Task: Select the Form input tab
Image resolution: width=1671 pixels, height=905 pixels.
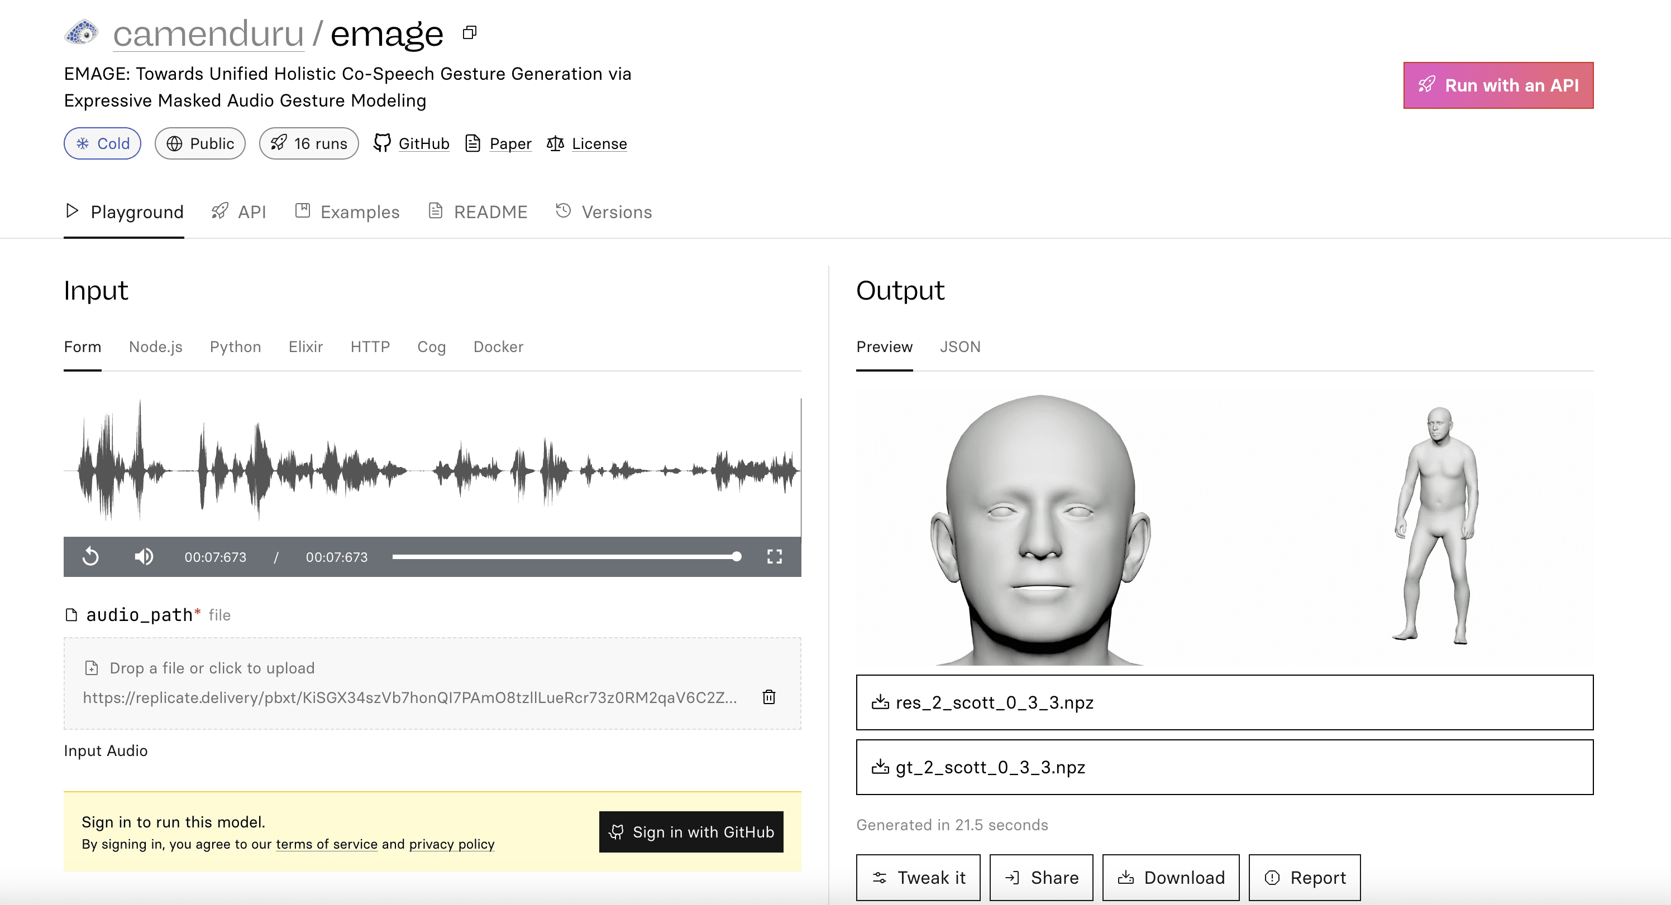Action: coord(83,347)
